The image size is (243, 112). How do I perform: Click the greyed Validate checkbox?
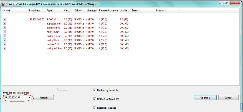click(x=57, y=90)
